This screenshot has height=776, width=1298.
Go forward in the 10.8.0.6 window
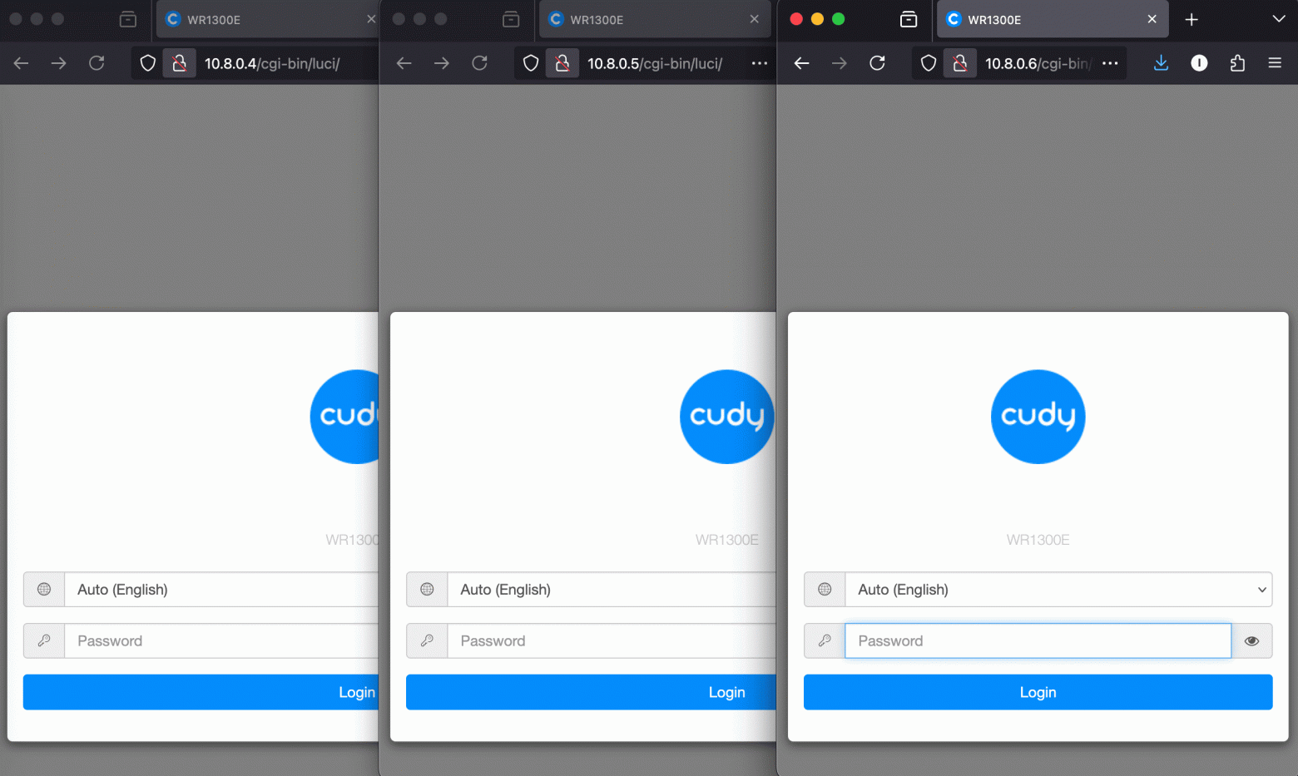tap(840, 63)
